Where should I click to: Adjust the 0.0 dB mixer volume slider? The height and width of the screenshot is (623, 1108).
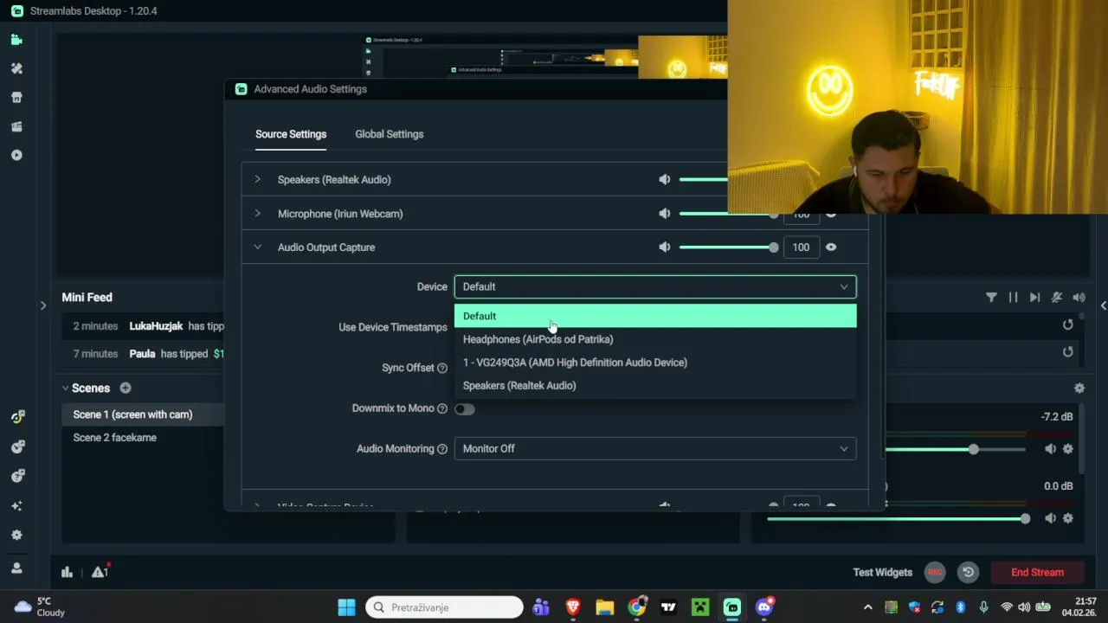click(x=897, y=518)
